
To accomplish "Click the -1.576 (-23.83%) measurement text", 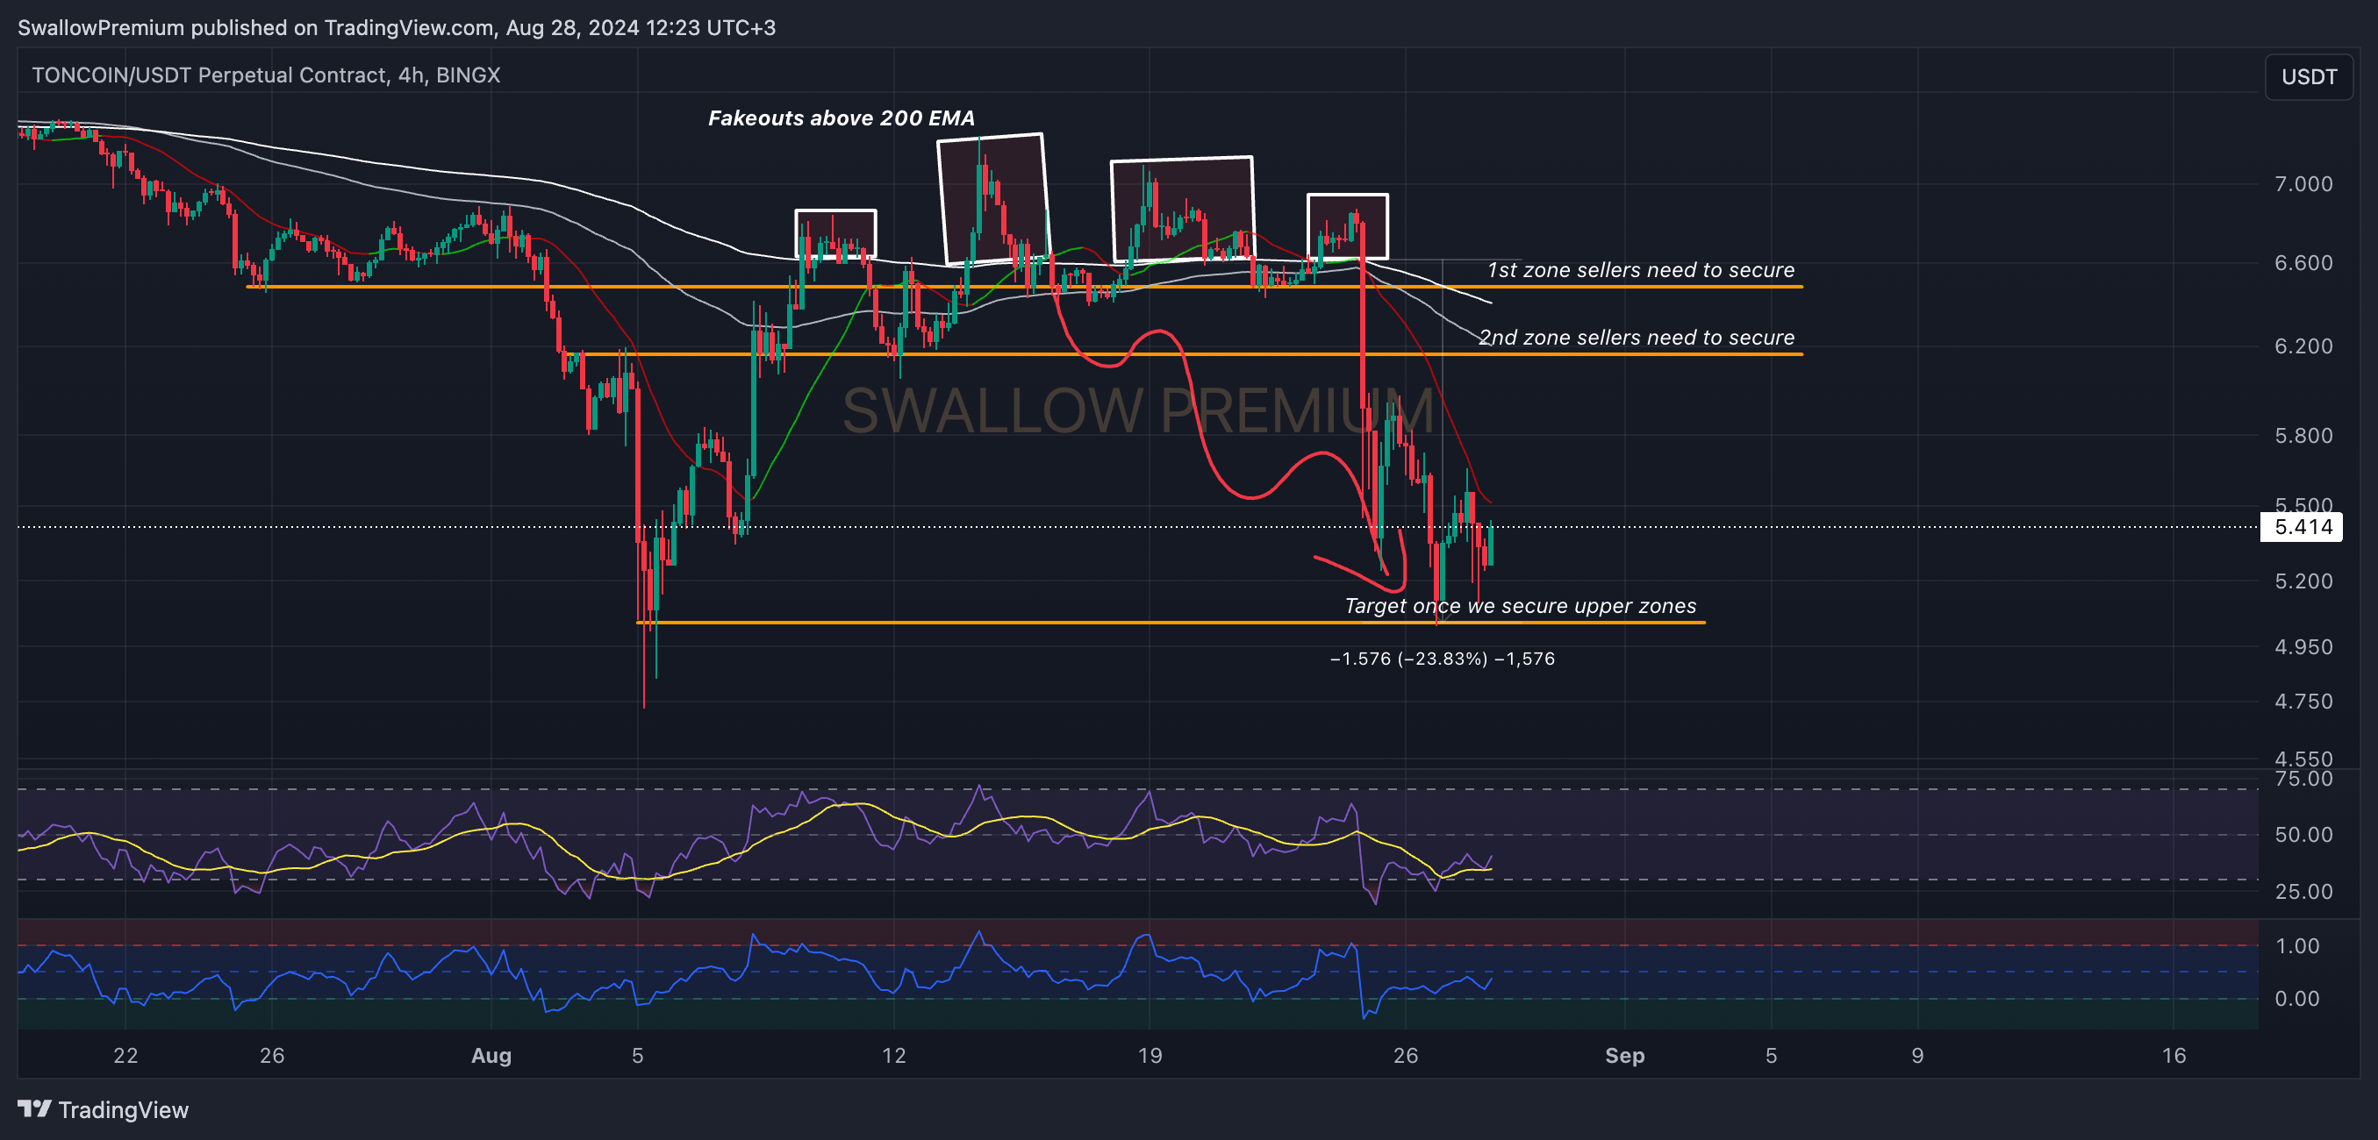I will coord(1441,659).
